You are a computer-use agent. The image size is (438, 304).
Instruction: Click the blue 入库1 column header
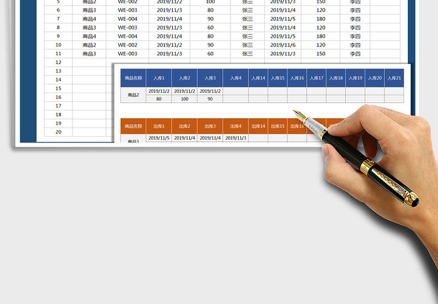coord(159,78)
